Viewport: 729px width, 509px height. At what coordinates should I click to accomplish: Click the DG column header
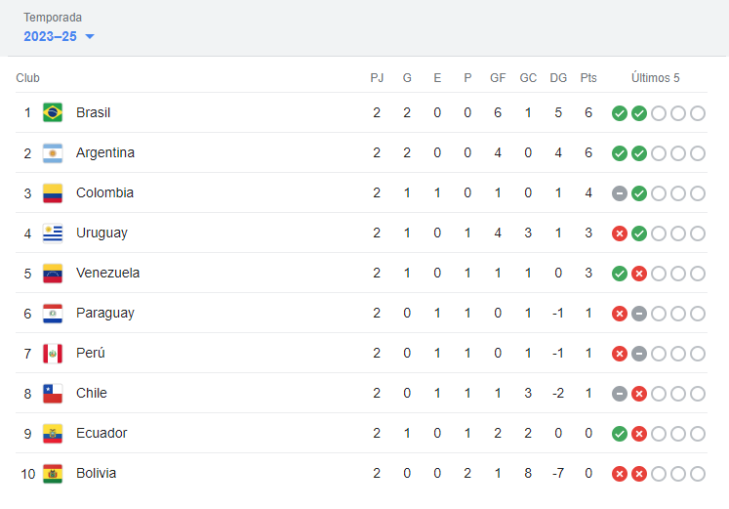(558, 78)
